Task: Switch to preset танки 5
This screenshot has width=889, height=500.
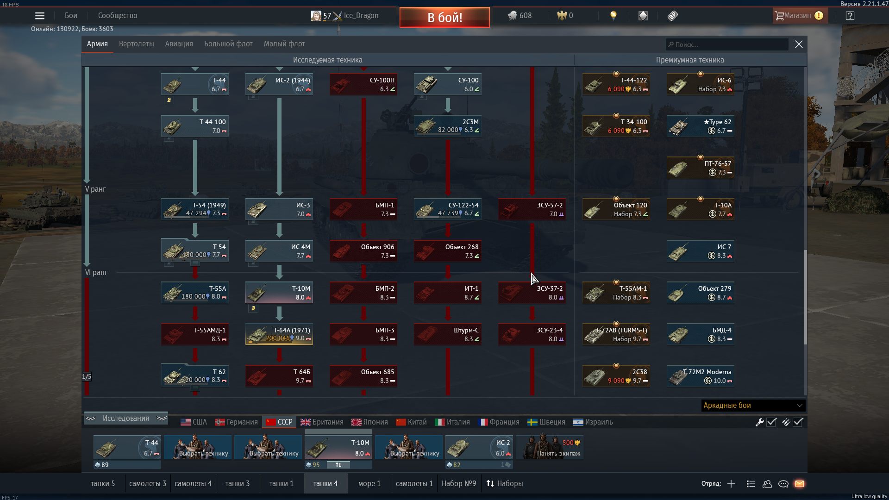Action: (103, 484)
